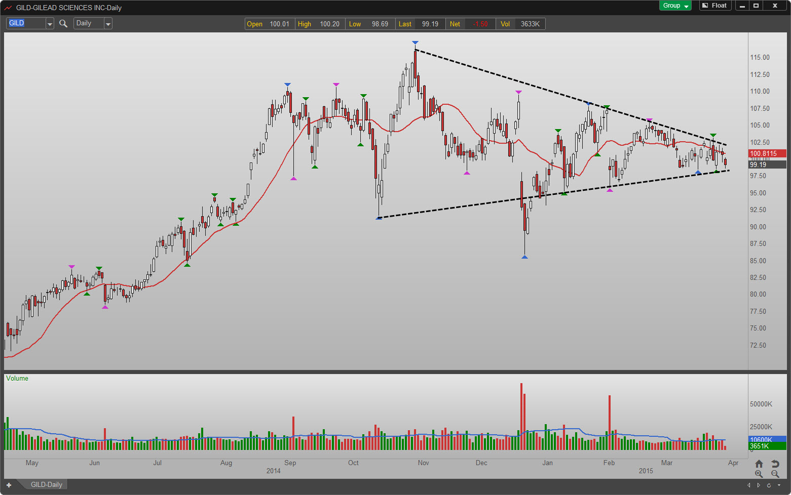Viewport: 791px width, 495px height.
Task: Switch to the GILD-Daily tab
Action: coord(46,484)
